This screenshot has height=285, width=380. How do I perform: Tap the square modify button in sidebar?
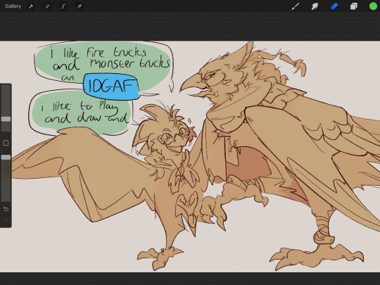coord(6,143)
